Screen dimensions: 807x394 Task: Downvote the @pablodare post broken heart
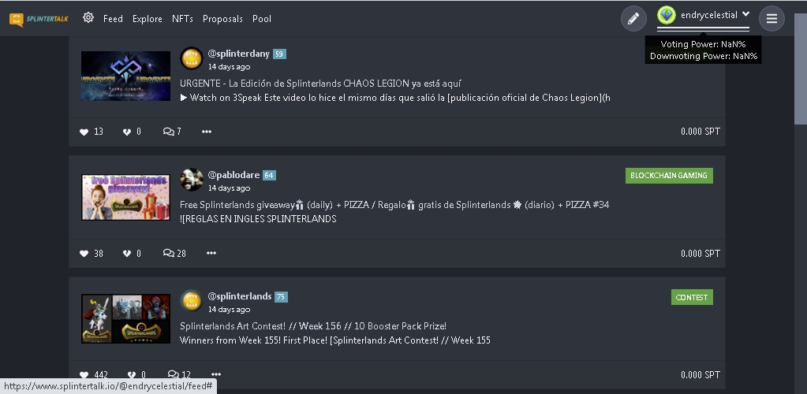coord(126,253)
